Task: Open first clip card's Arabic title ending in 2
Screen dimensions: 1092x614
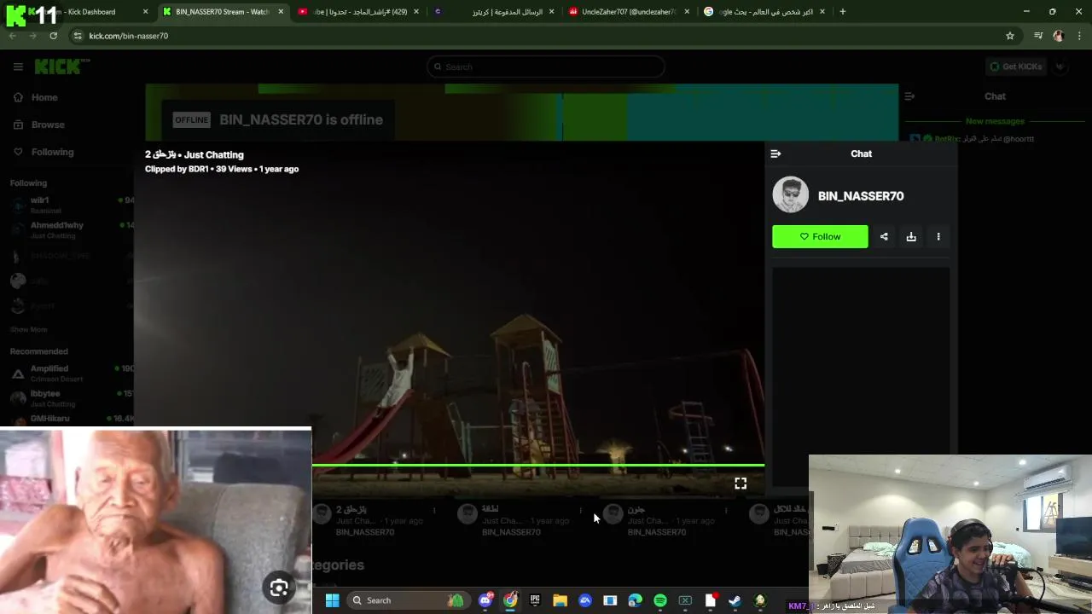Action: [351, 509]
